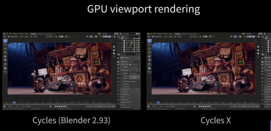Toggle viewport overlays in Cycles (Blender 2.93) header

(x=96, y=37)
